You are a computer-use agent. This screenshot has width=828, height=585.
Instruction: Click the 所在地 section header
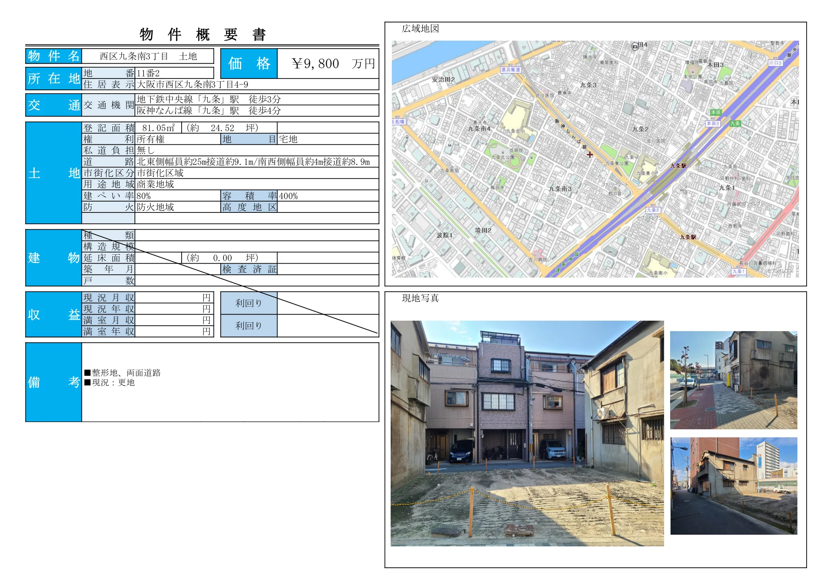53,79
